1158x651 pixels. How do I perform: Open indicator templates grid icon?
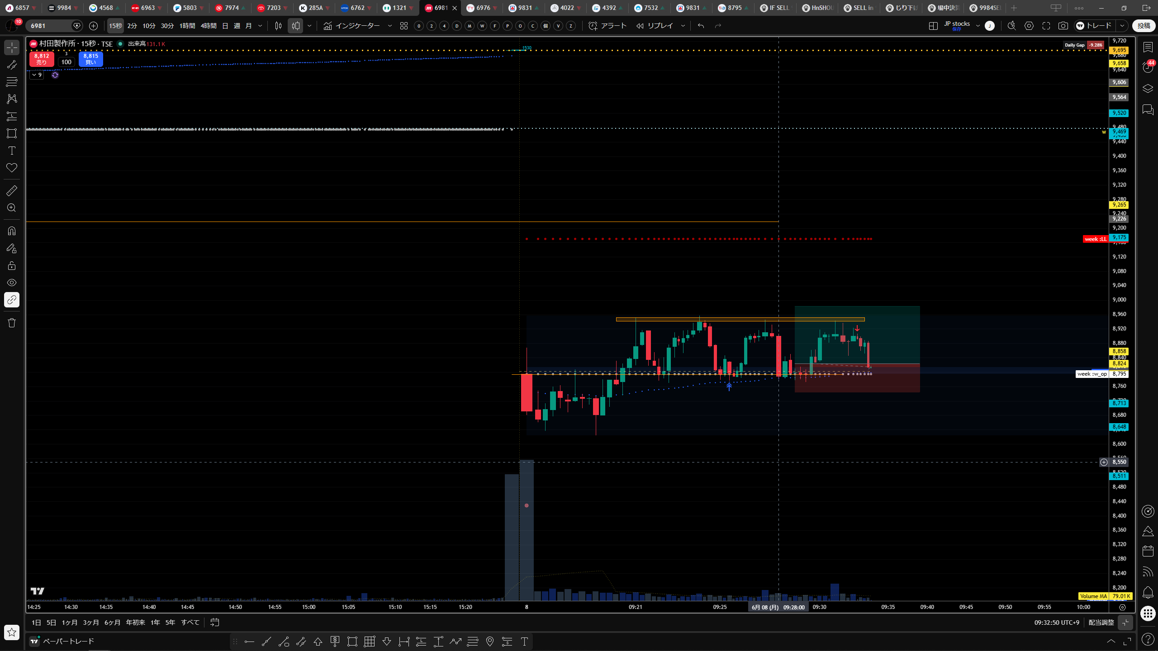pos(404,26)
